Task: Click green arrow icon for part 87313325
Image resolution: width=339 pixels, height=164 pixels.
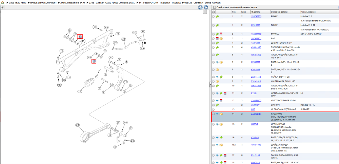Action: tap(217, 25)
